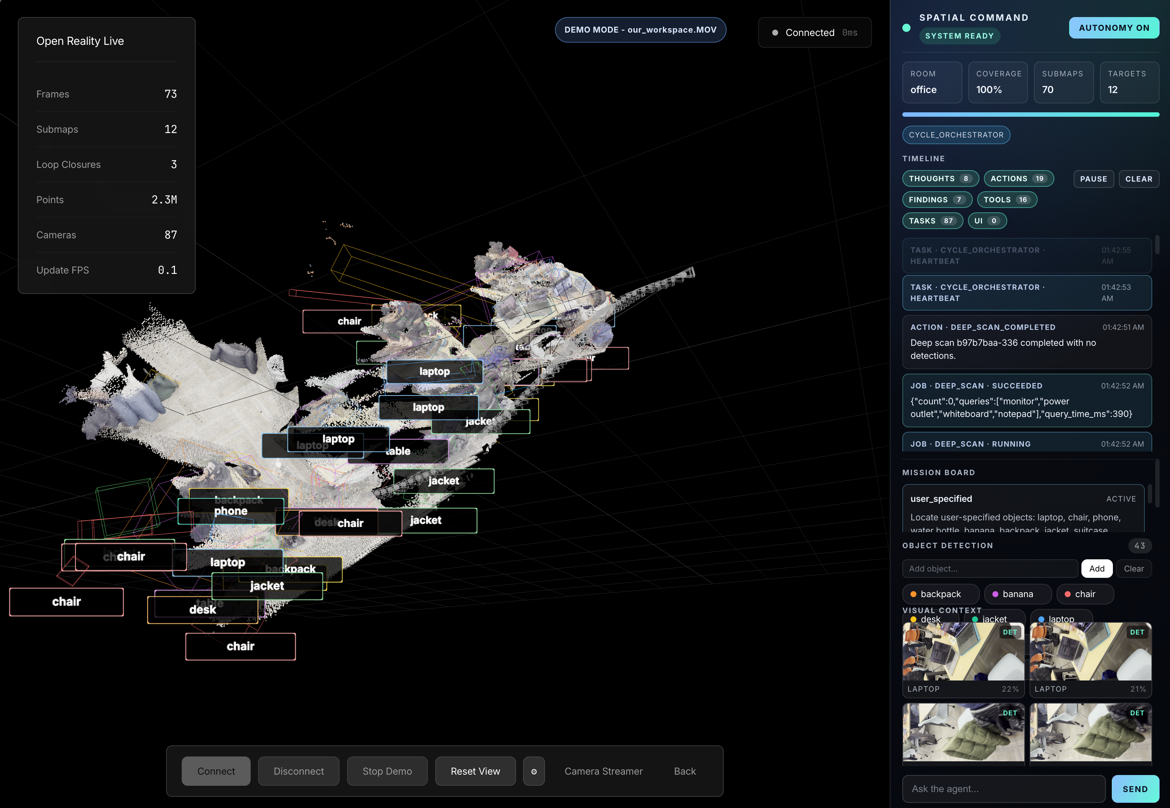
Task: Select the TOOLS filter chip
Action: point(1006,200)
